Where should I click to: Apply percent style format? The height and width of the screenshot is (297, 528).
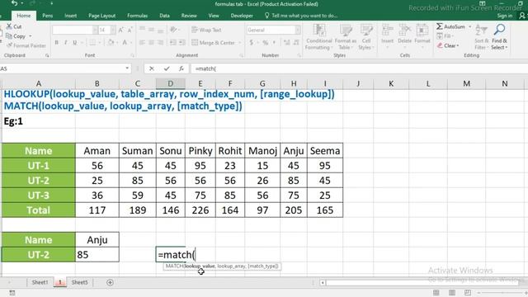pyautogui.click(x=266, y=42)
